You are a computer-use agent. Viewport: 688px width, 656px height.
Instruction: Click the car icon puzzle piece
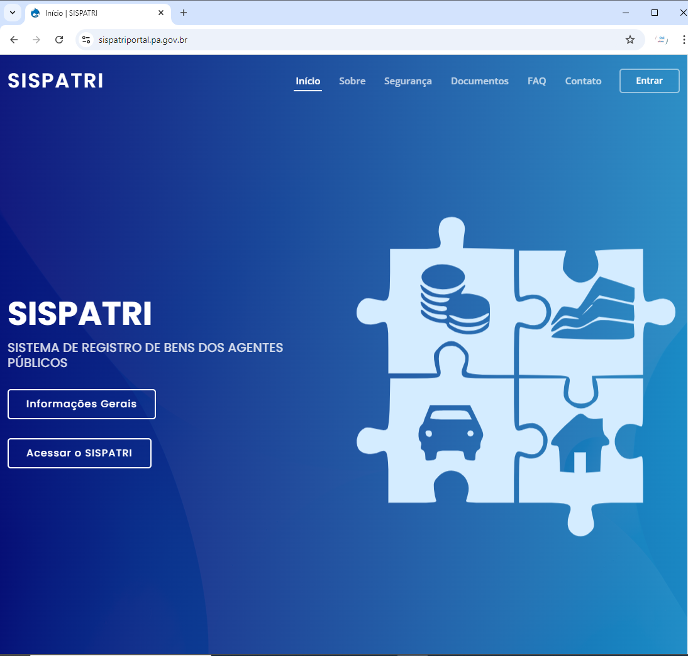click(x=450, y=433)
